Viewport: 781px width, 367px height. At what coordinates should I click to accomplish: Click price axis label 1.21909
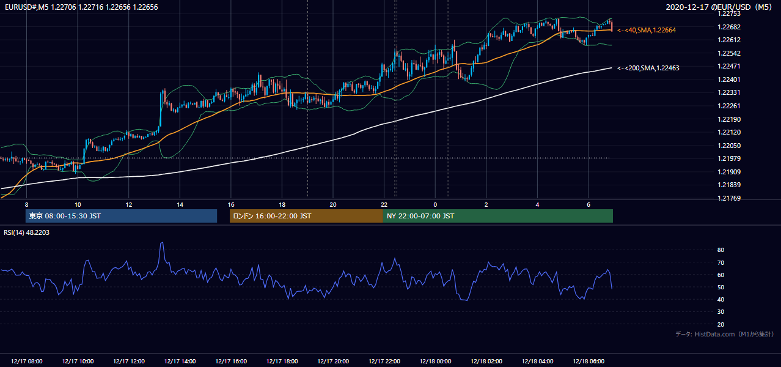tap(728, 172)
